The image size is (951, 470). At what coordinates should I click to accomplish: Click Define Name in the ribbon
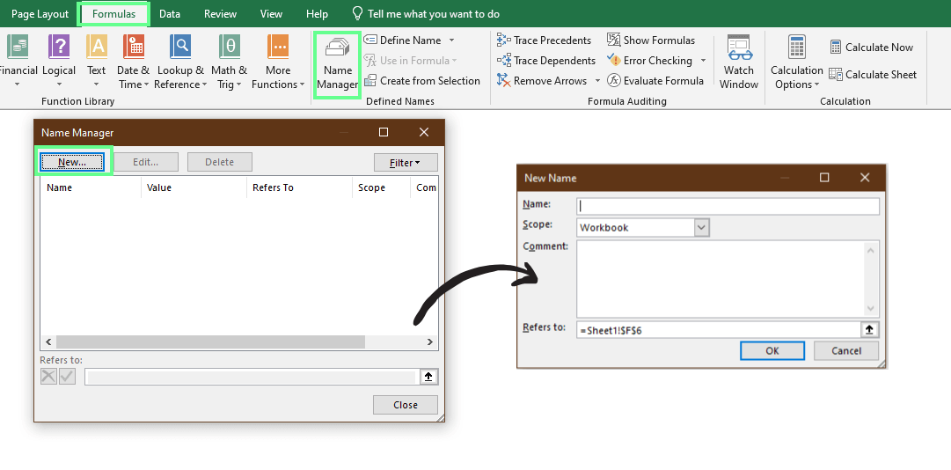[x=403, y=40]
